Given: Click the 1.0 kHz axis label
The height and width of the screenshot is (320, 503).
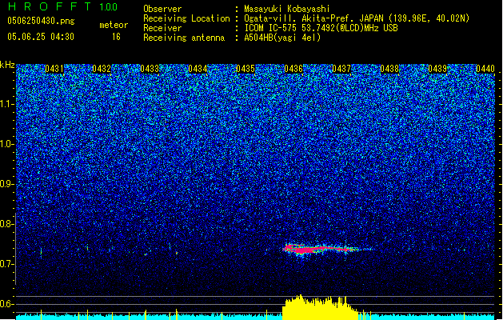Looking at the screenshot, I should pyautogui.click(x=7, y=144).
